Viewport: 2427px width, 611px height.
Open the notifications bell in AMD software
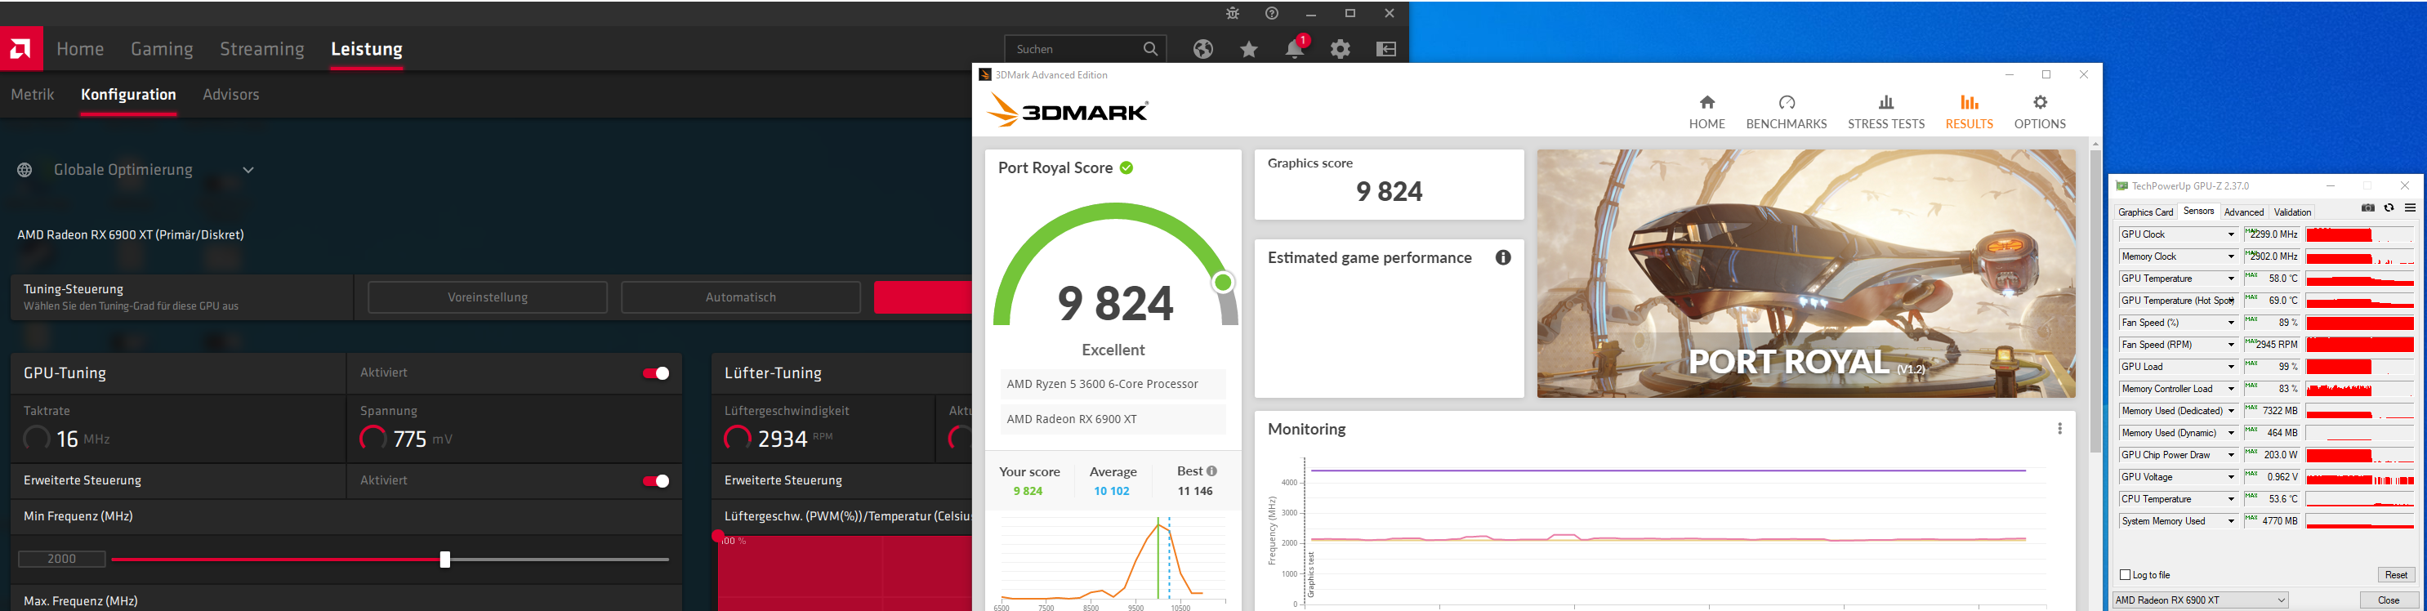tap(1296, 48)
